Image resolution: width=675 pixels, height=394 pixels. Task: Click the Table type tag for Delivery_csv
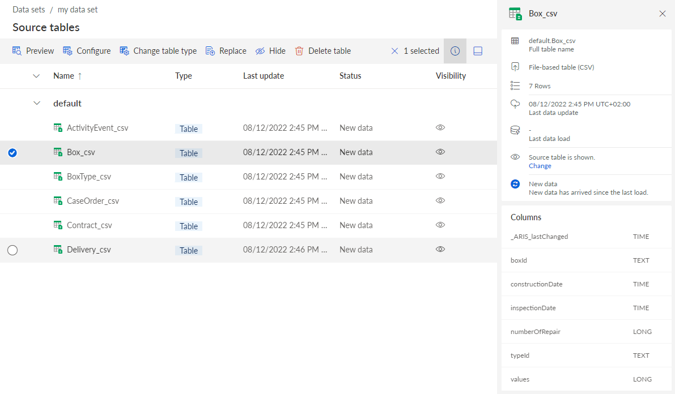point(189,250)
